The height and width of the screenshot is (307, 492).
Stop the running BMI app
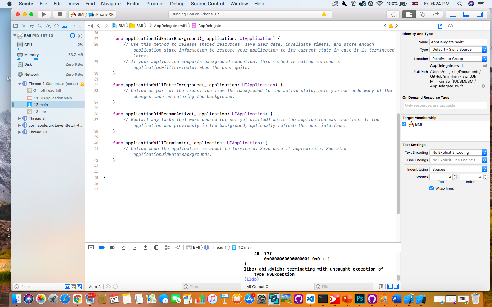(x=59, y=14)
